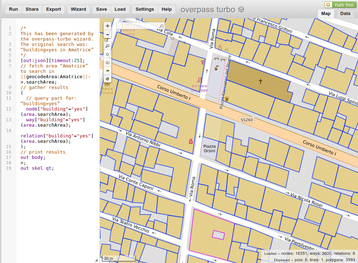Run the Overpass query
Screen dimensions: 358x263
click(13, 9)
